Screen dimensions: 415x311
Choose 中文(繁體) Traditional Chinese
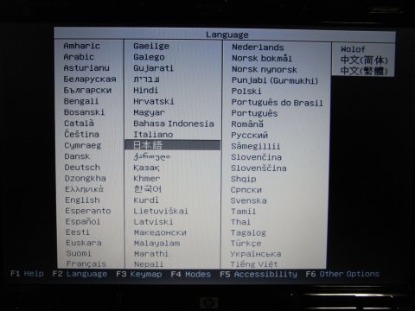pos(364,71)
